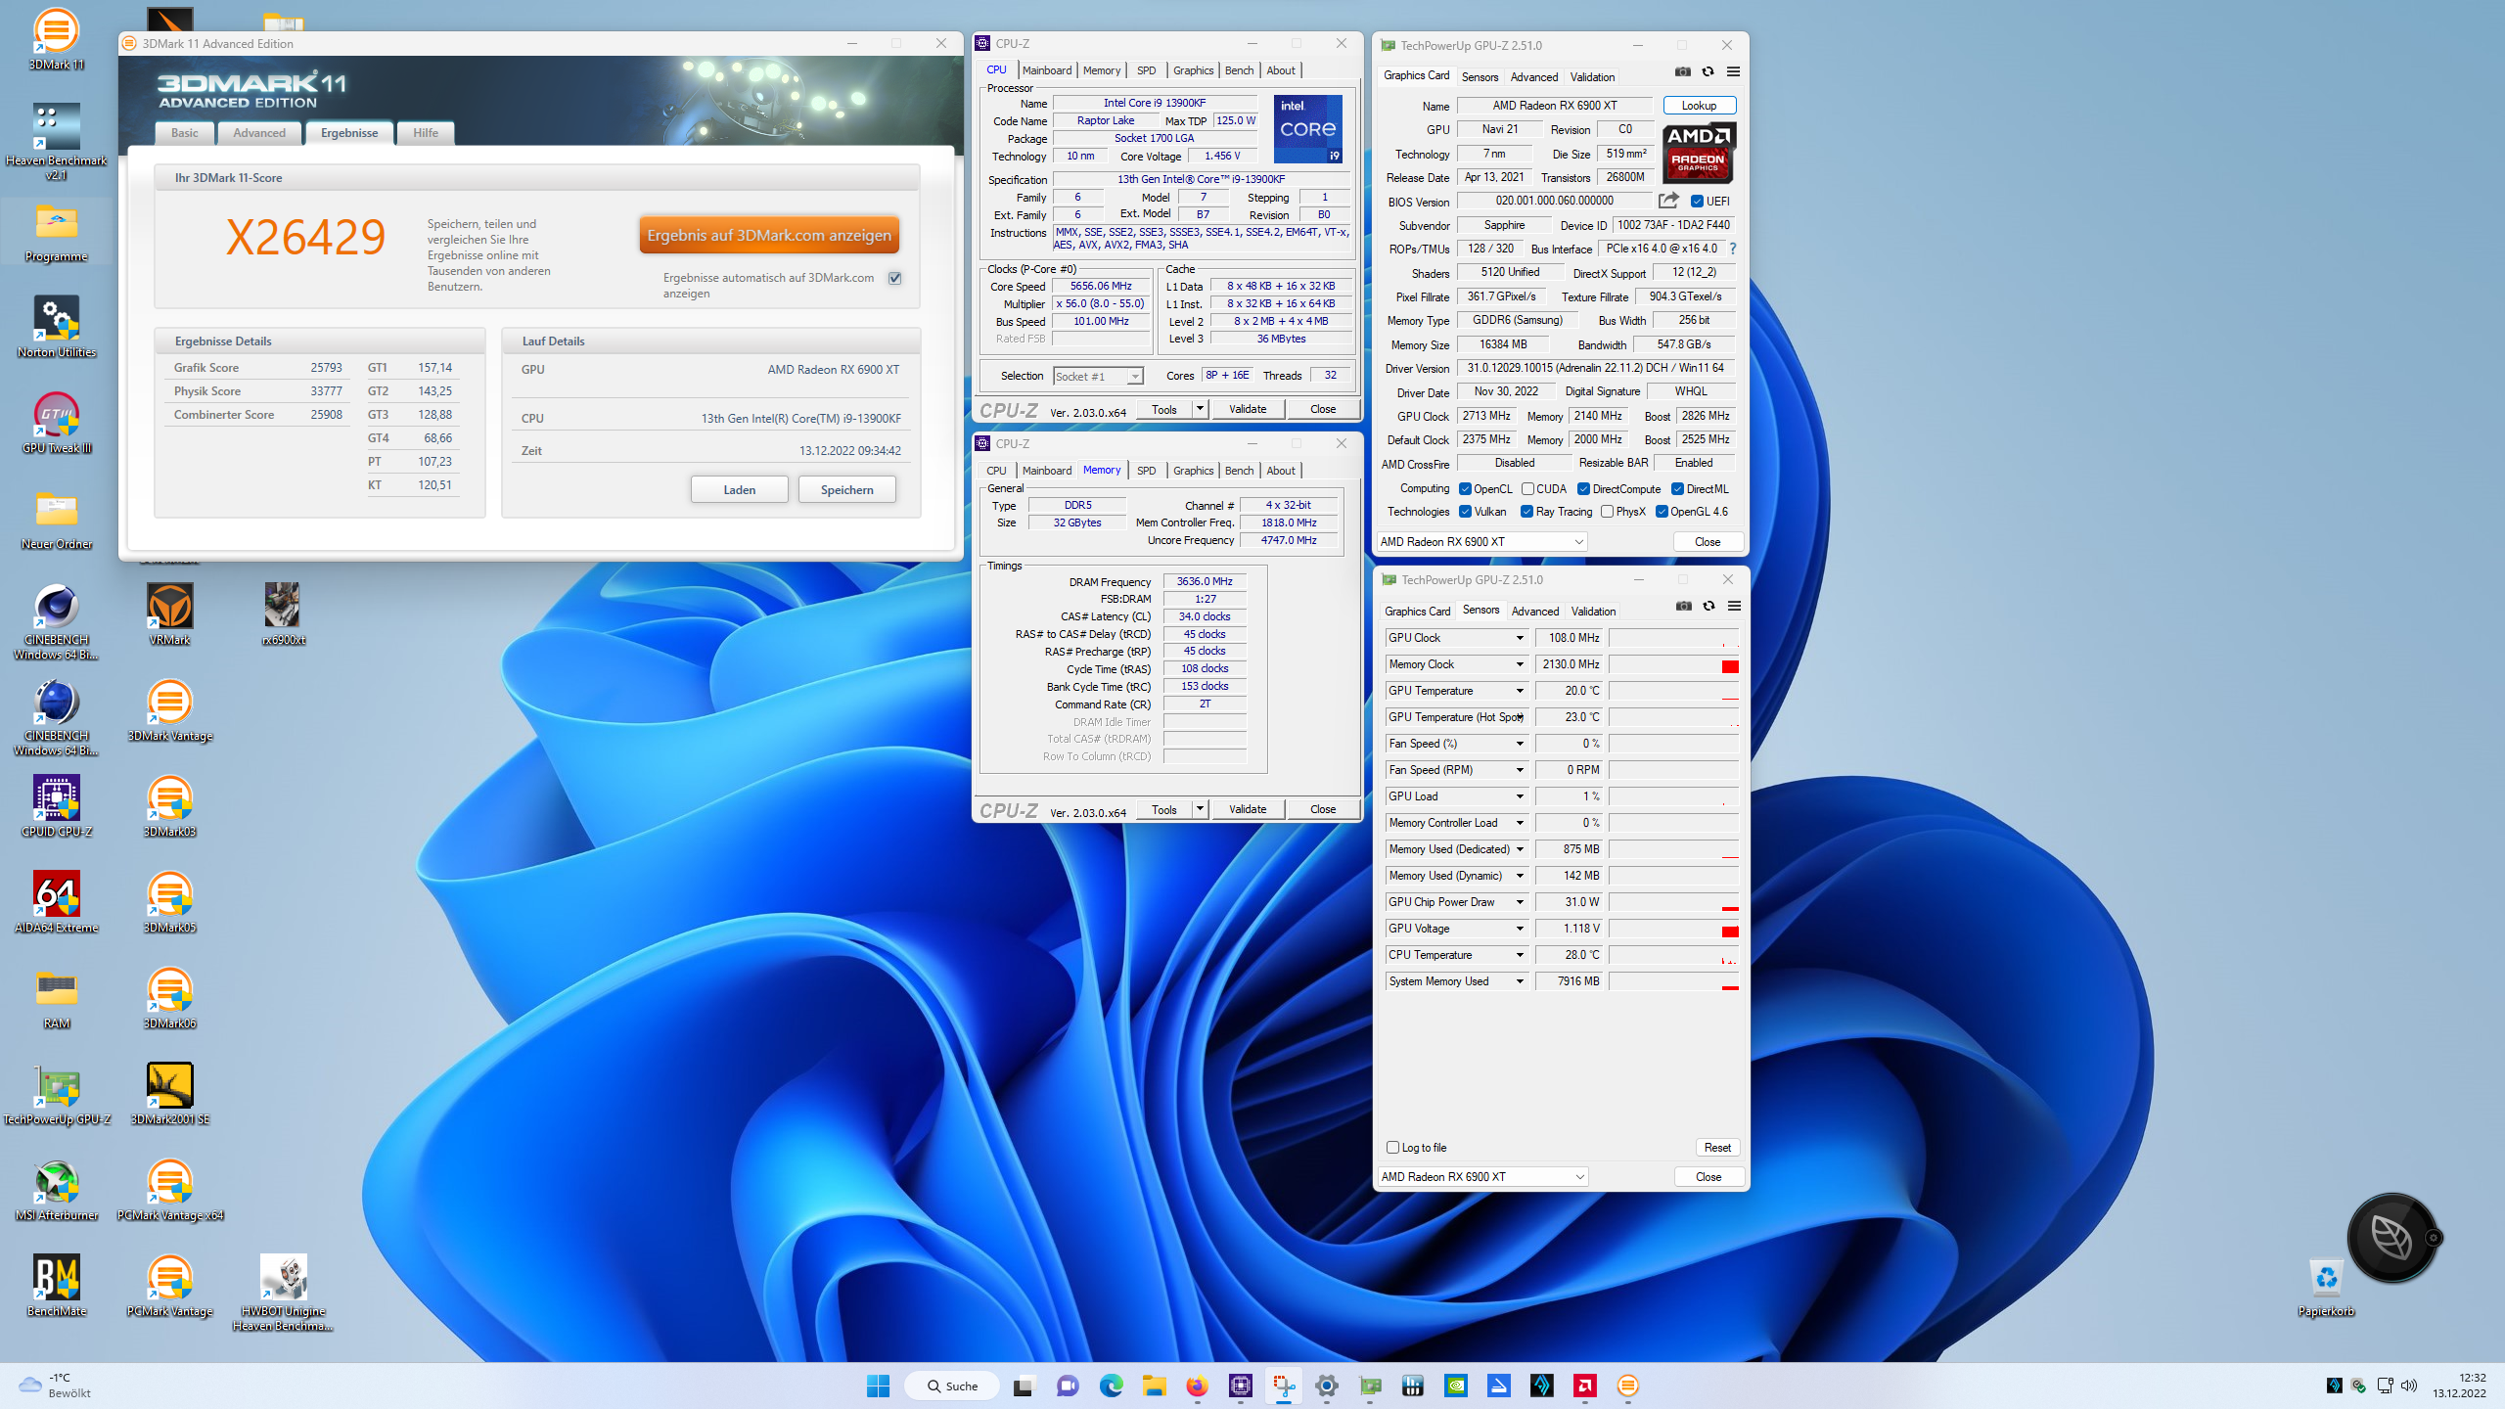
Task: Click the taskbar weather widget
Action: (56, 1386)
